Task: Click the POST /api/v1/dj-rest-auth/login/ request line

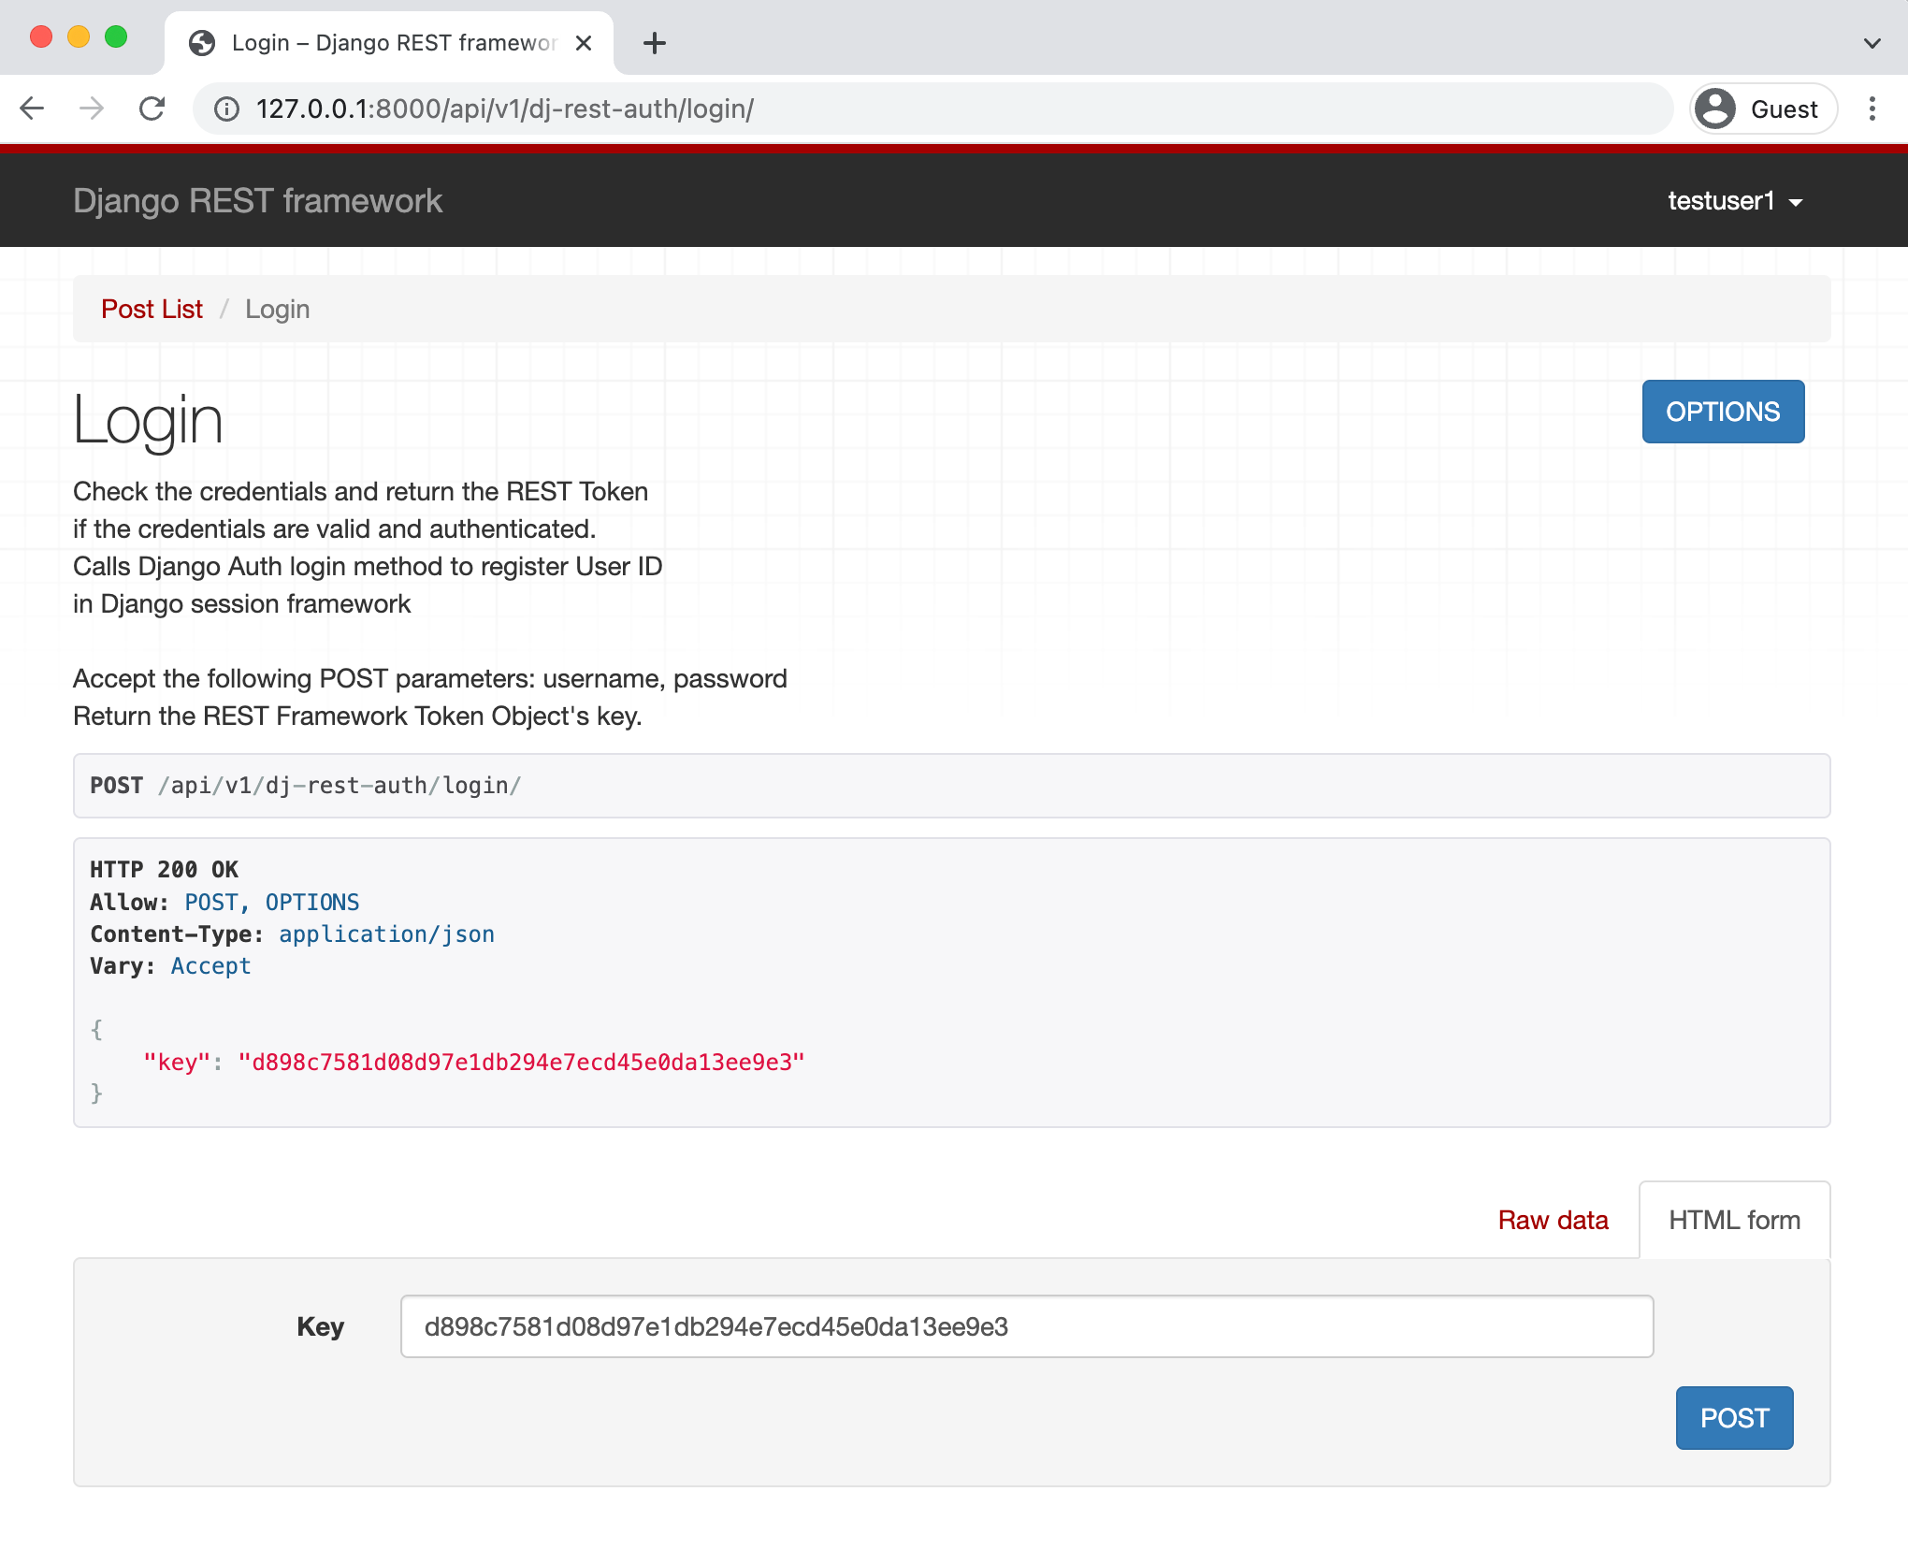Action: click(305, 786)
